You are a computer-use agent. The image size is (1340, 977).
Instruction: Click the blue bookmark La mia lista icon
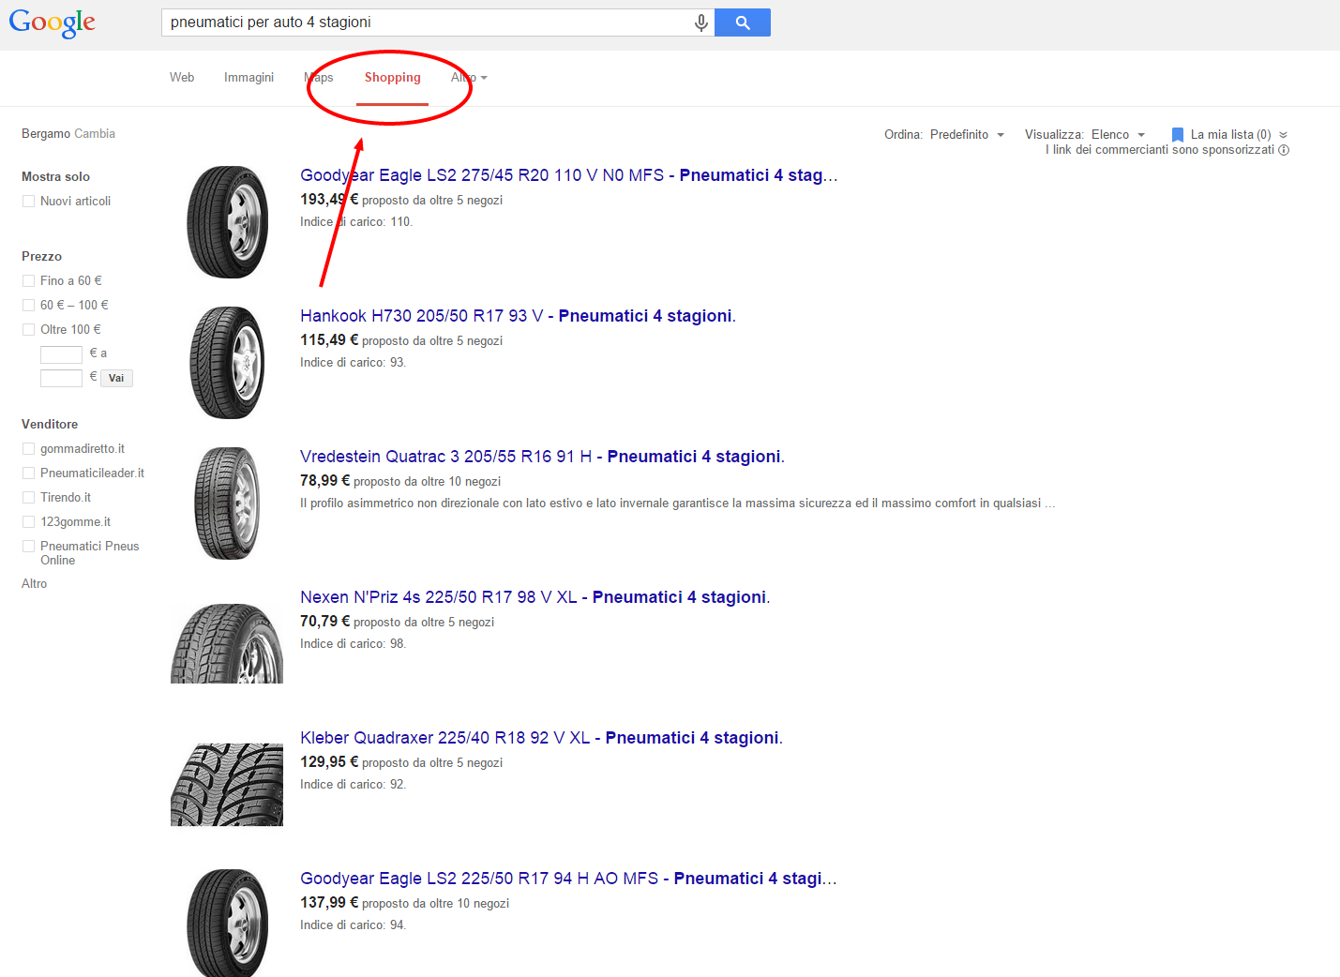1178,135
